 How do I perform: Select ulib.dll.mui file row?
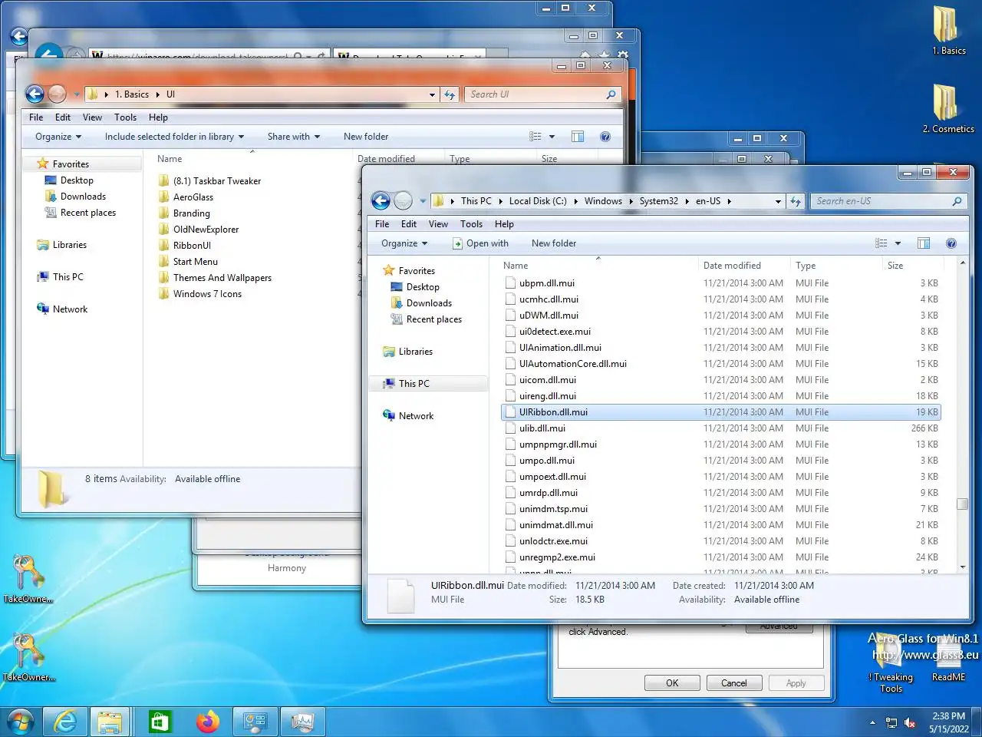tap(720, 428)
